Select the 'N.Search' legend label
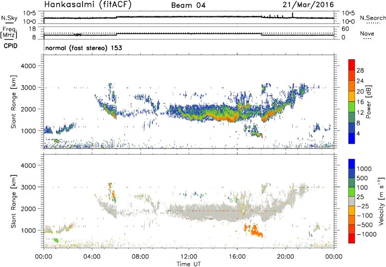The width and height of the screenshot is (386, 267). point(373,18)
